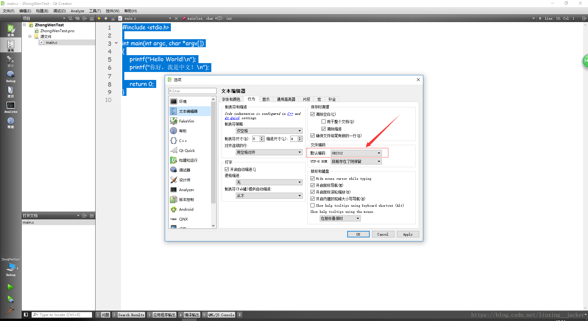This screenshot has width=588, height=321.
Task: Open the Tab键 auto-indent dropdown showing 从不
Action: (x=269, y=196)
